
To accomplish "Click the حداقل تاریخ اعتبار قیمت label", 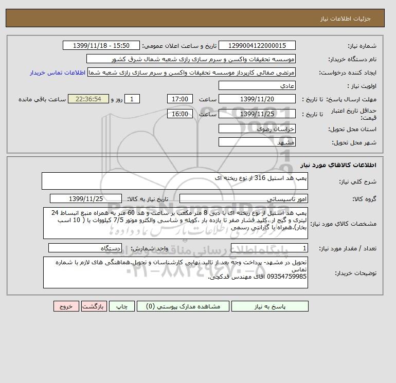I will (354, 114).
